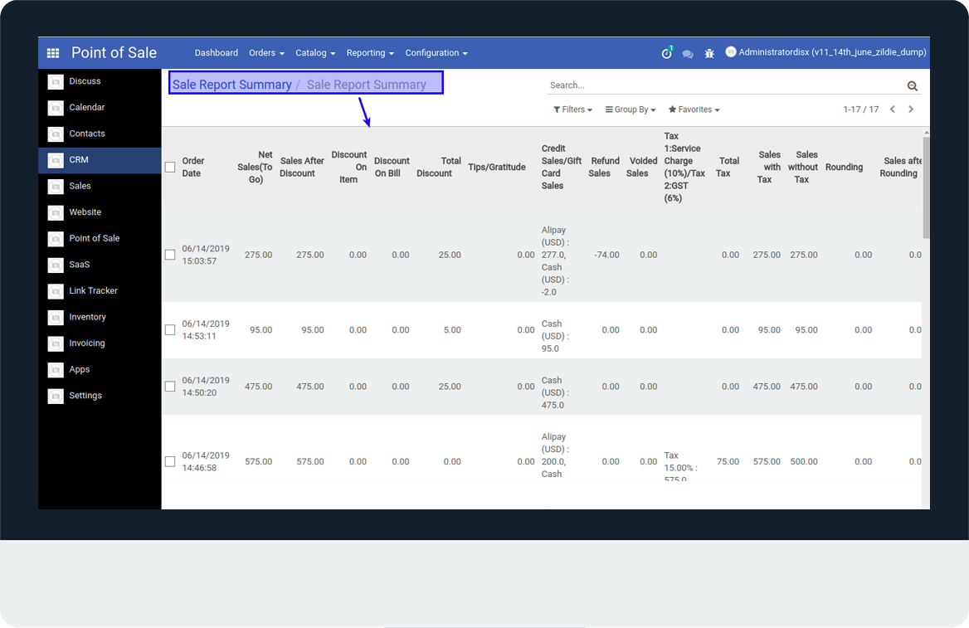The width and height of the screenshot is (969, 628).
Task: Open Discuss from the sidebar
Action: pyautogui.click(x=85, y=81)
